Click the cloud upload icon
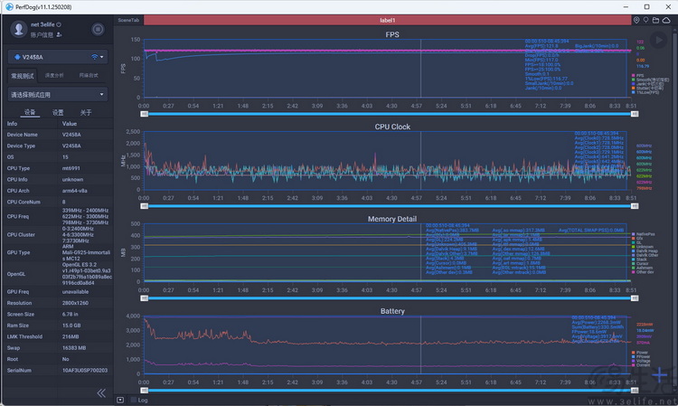The width and height of the screenshot is (678, 406). coord(666,20)
